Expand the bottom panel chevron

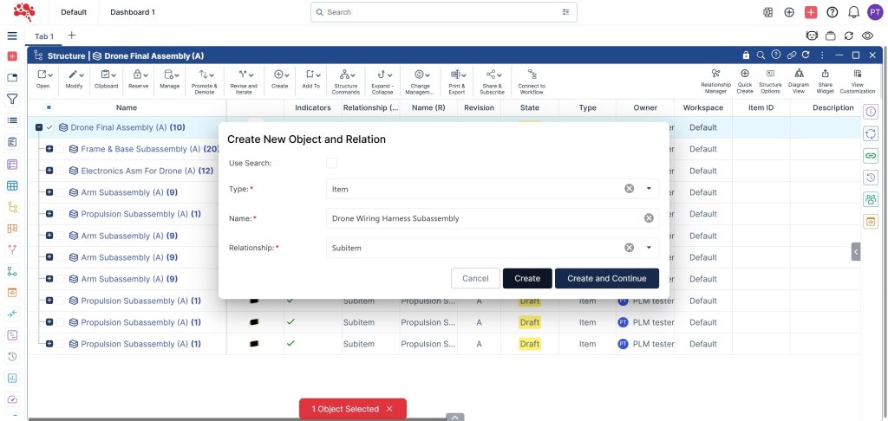[x=454, y=417]
